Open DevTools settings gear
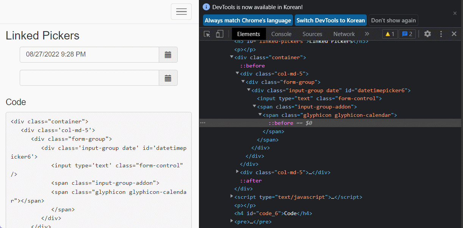This screenshot has height=228, width=463. (427, 34)
